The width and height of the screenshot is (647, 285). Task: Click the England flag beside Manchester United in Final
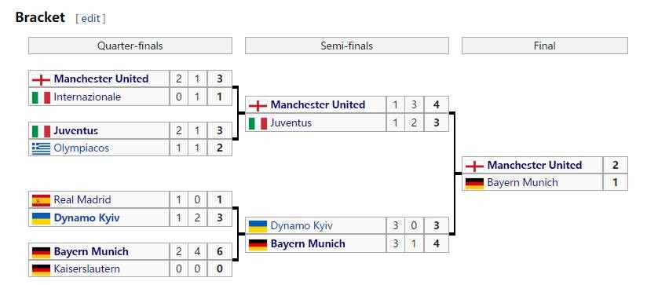pyautogui.click(x=474, y=166)
